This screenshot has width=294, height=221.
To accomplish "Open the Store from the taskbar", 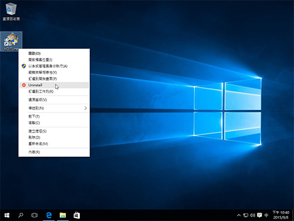I will tap(76, 215).
